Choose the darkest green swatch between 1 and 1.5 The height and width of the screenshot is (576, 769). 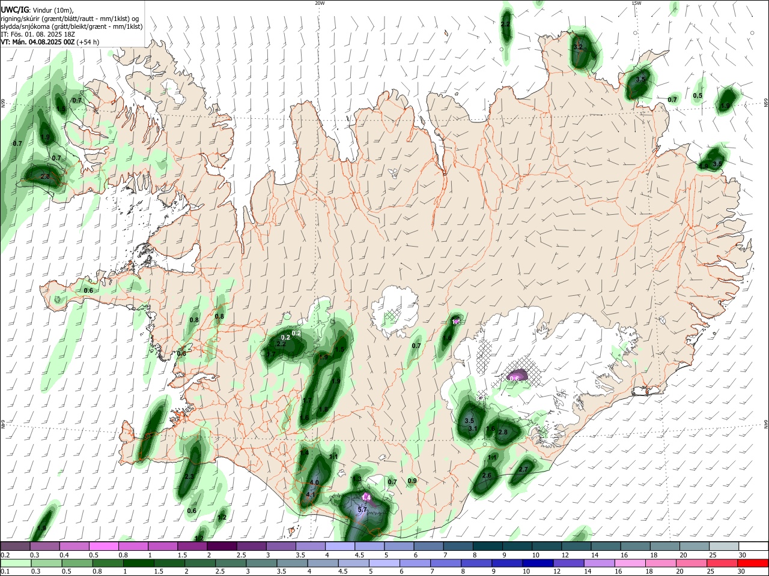[x=138, y=563]
